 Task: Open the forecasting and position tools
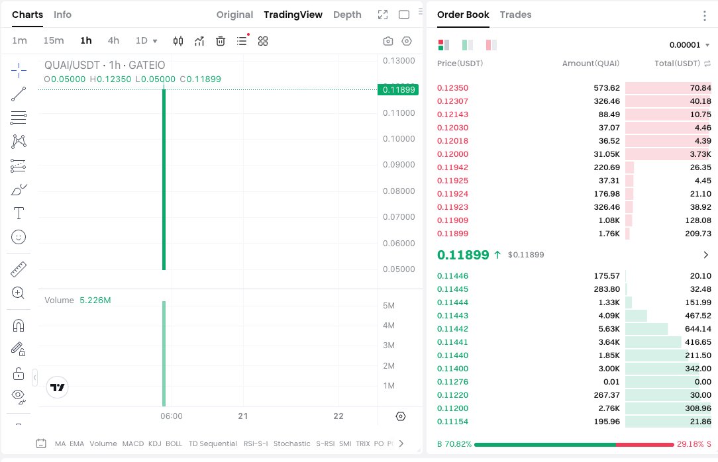click(x=19, y=165)
